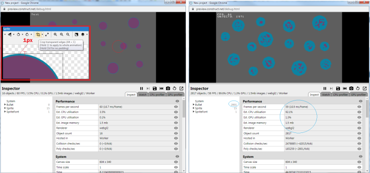This screenshot has height=173, width=370.
Task: Open the GPU profiler tab in the 16-objects Inspector
Action: pos(175,95)
